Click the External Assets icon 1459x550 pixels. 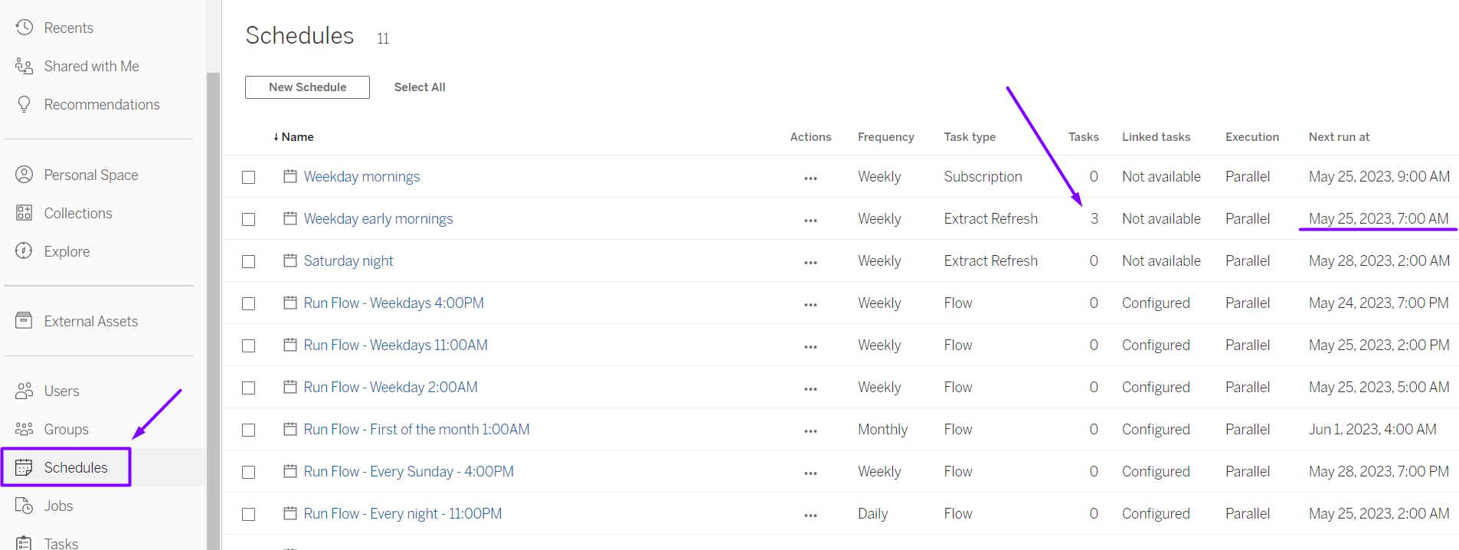(x=25, y=321)
